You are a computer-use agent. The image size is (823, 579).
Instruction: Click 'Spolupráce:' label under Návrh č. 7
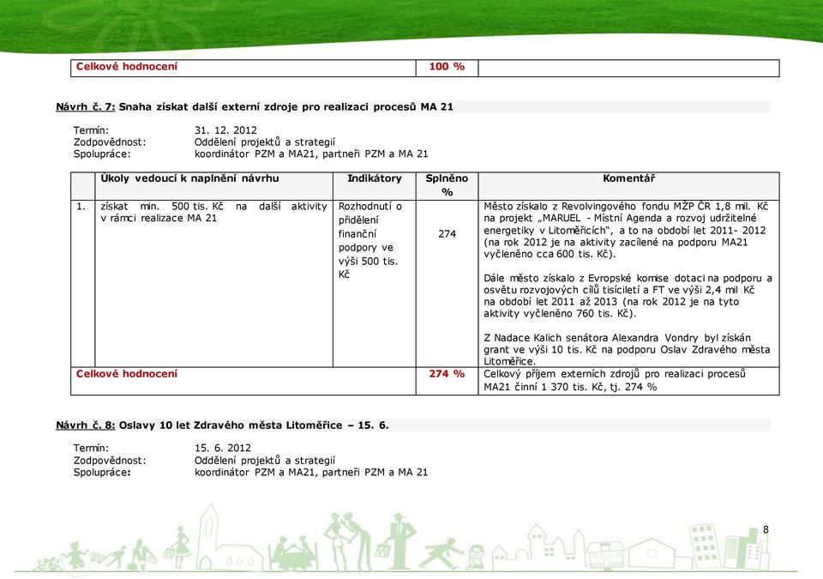point(102,154)
